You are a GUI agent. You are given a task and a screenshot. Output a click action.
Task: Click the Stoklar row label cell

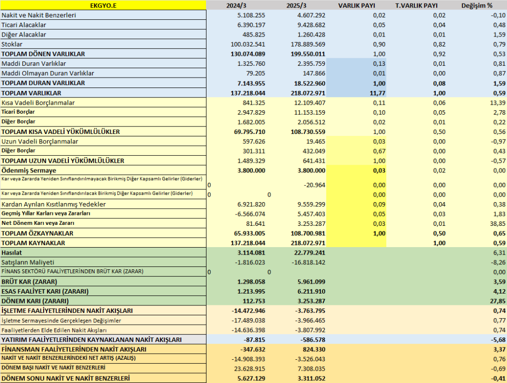(x=103, y=44)
